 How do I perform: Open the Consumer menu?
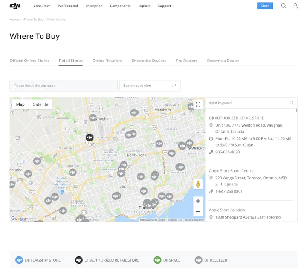click(x=42, y=6)
